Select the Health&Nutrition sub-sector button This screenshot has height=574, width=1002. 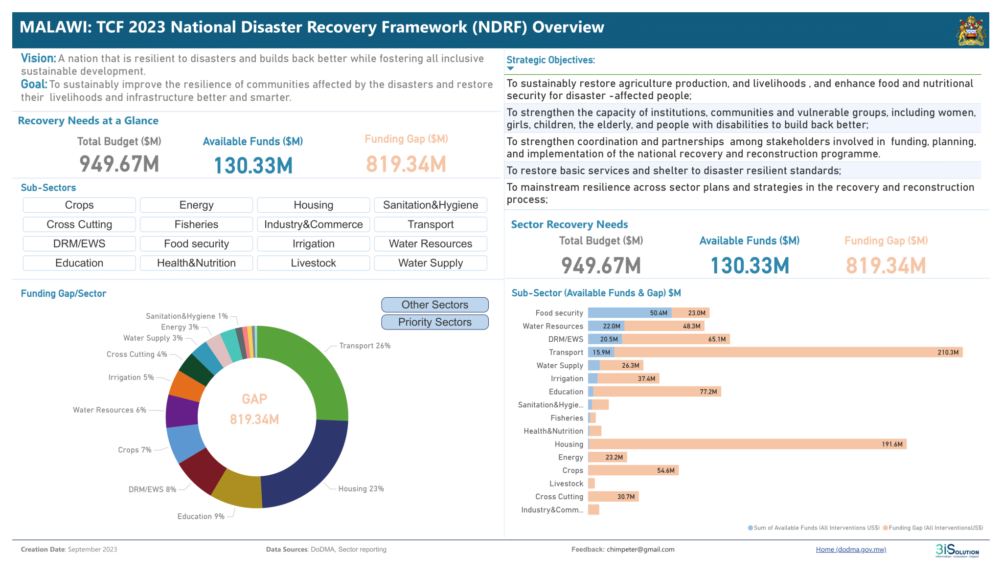pyautogui.click(x=196, y=263)
